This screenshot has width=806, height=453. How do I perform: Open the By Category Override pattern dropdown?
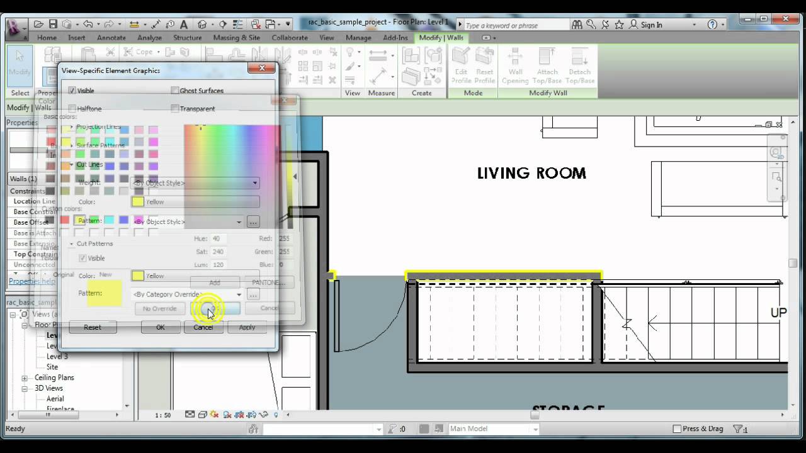187,294
